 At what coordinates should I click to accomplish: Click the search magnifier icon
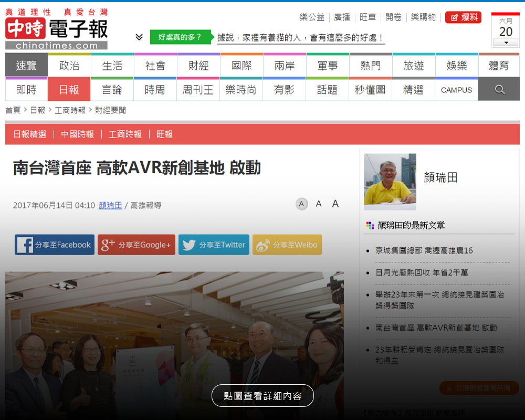(499, 90)
